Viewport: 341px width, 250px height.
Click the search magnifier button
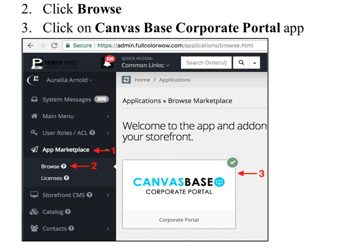tap(241, 63)
